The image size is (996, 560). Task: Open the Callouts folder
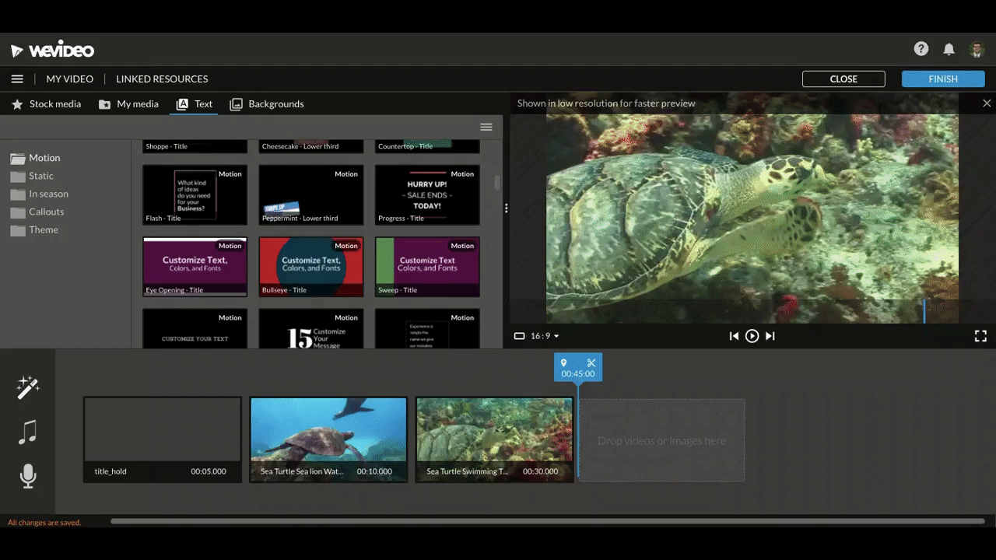tap(37, 212)
